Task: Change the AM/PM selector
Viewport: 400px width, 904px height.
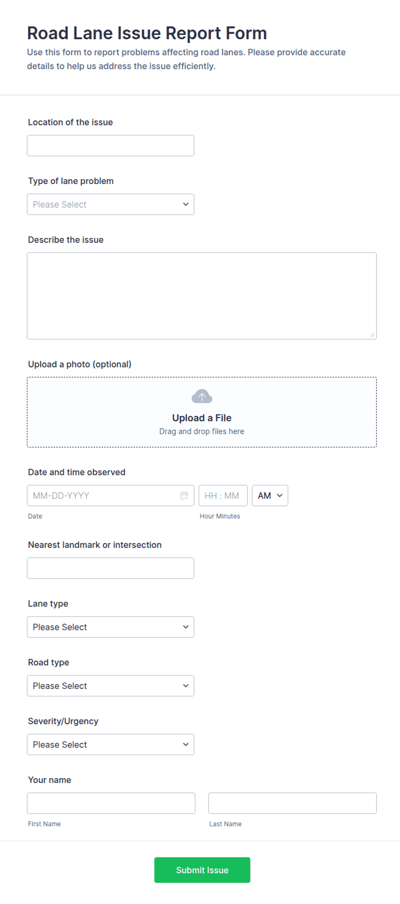Action: click(x=270, y=496)
